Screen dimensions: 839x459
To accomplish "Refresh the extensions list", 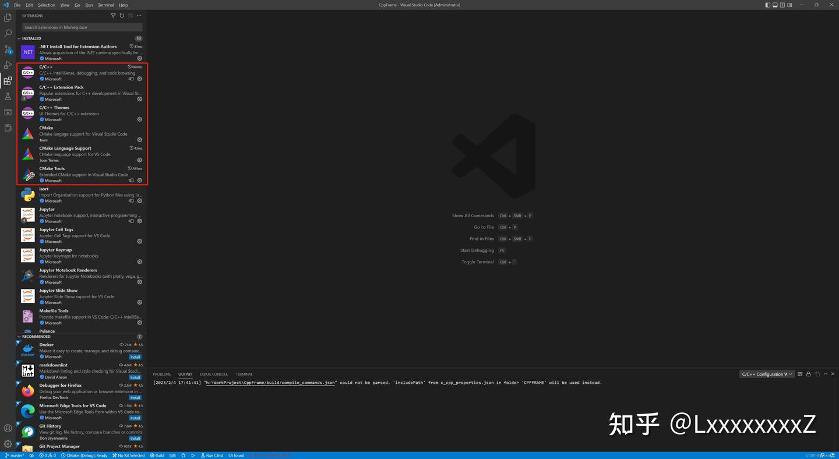I will [x=122, y=15].
